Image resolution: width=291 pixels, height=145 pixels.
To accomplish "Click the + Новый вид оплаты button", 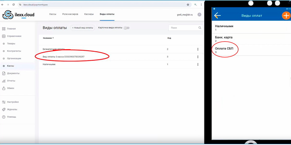I will pos(83,28).
